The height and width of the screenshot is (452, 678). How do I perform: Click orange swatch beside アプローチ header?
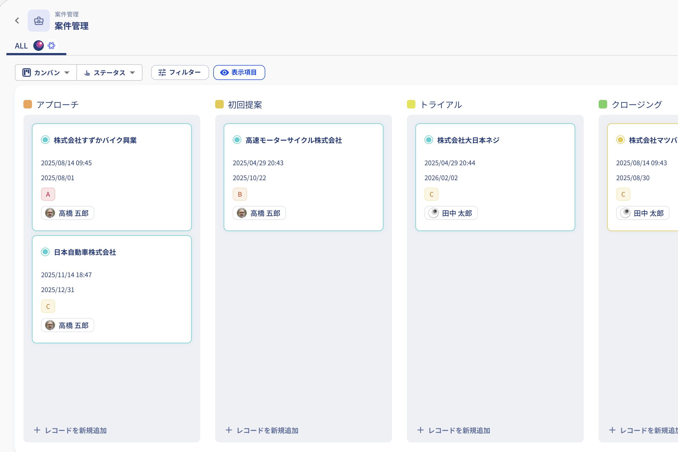[x=28, y=104]
